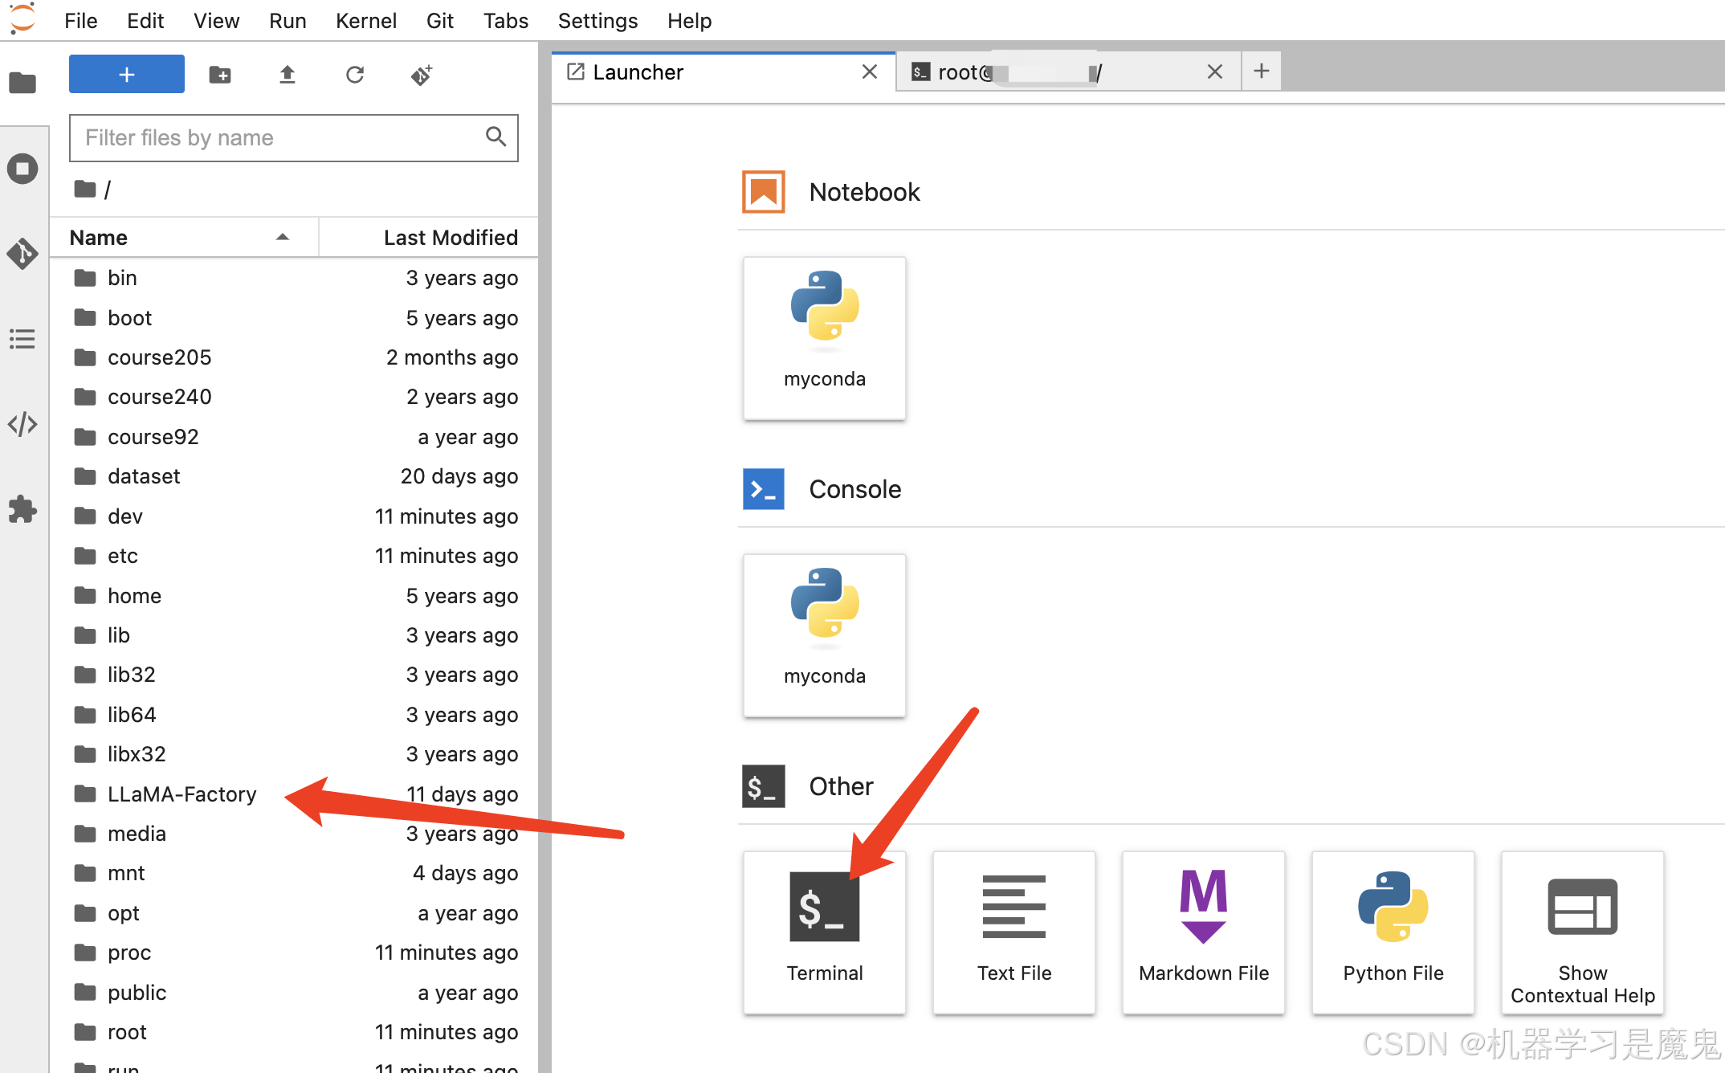Create a new Markdown File
This screenshot has height=1073, width=1725.
pyautogui.click(x=1204, y=932)
